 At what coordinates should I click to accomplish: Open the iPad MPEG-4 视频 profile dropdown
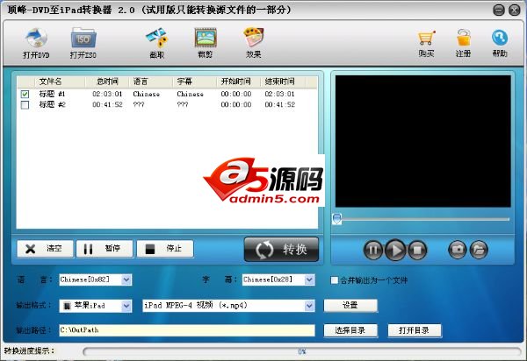click(x=309, y=306)
